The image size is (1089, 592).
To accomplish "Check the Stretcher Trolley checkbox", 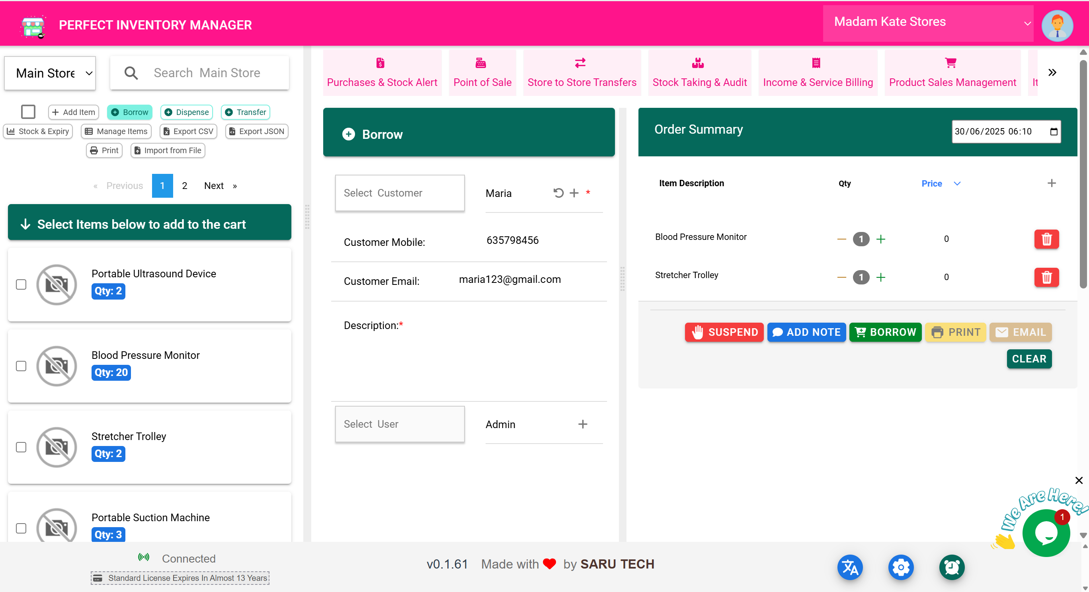I will coord(21,448).
